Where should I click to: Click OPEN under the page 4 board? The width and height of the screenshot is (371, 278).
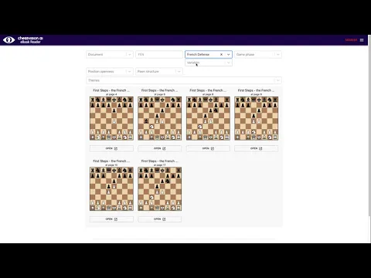[111, 148]
